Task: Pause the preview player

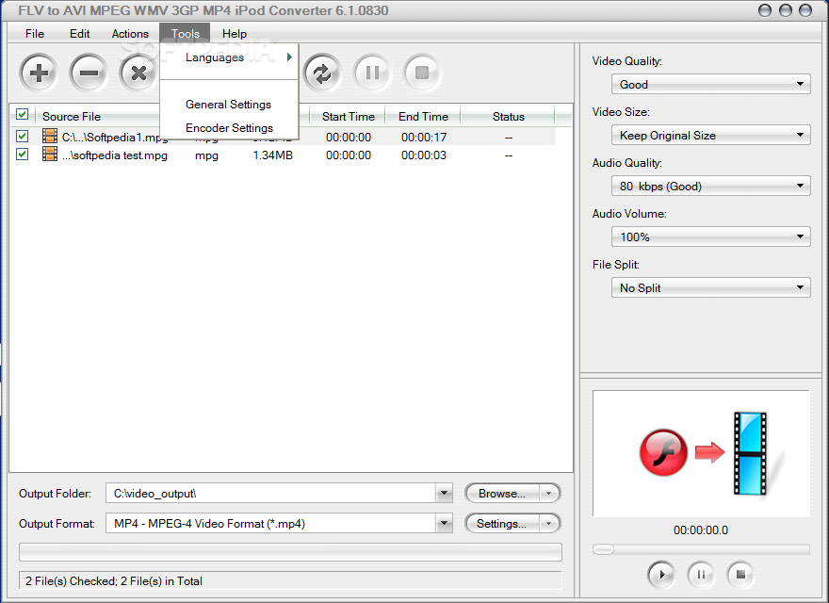Action: coord(701,574)
